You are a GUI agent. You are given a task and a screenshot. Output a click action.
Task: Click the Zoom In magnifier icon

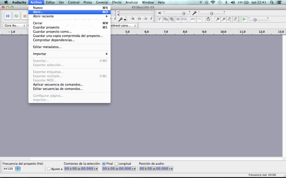217,19
